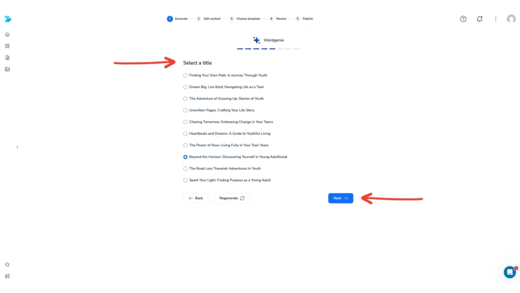Open the apps grid icon in sidebar
This screenshot has width=520, height=293.
7,46
